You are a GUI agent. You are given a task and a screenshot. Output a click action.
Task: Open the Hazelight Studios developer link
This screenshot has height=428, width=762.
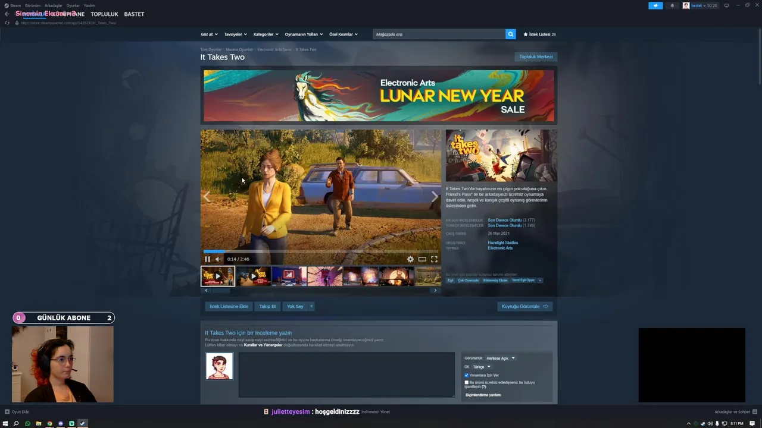tap(503, 243)
